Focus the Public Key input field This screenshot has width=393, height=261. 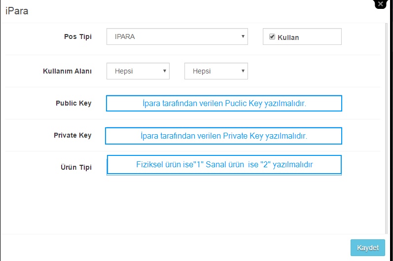click(224, 103)
